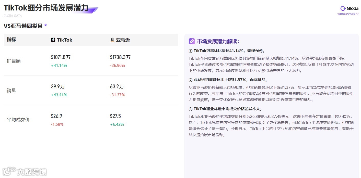Screen dimensions: 361x178
Task: Click the 平均成交价 row label
Action: pos(18,120)
